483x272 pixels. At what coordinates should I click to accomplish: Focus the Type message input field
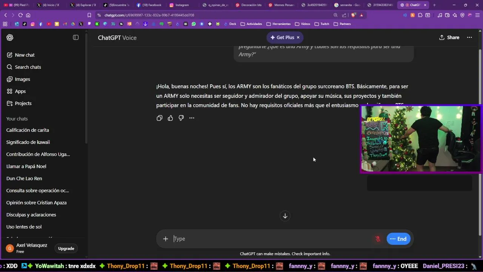point(272,239)
